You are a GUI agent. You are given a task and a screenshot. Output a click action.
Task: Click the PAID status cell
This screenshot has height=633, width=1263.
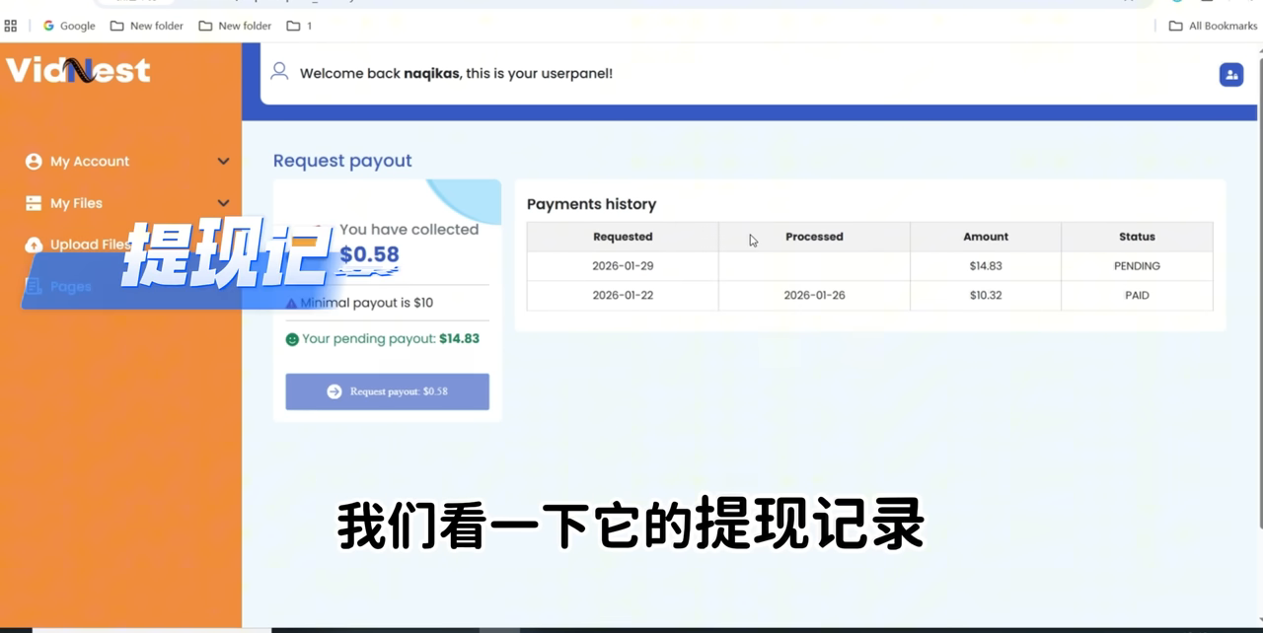pyautogui.click(x=1137, y=296)
